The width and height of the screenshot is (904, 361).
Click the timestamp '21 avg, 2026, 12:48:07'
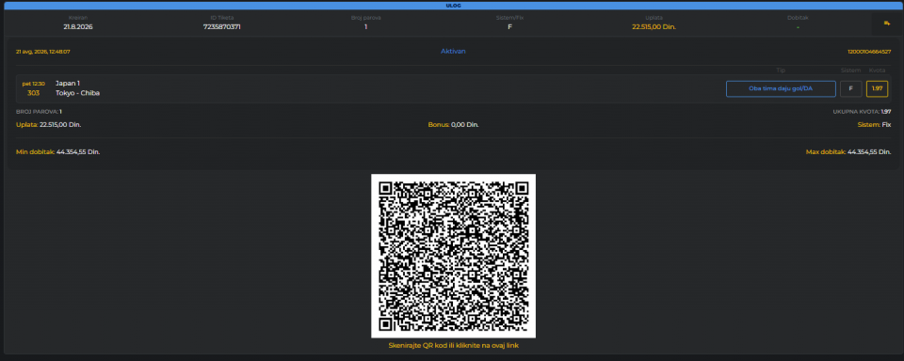(43, 52)
